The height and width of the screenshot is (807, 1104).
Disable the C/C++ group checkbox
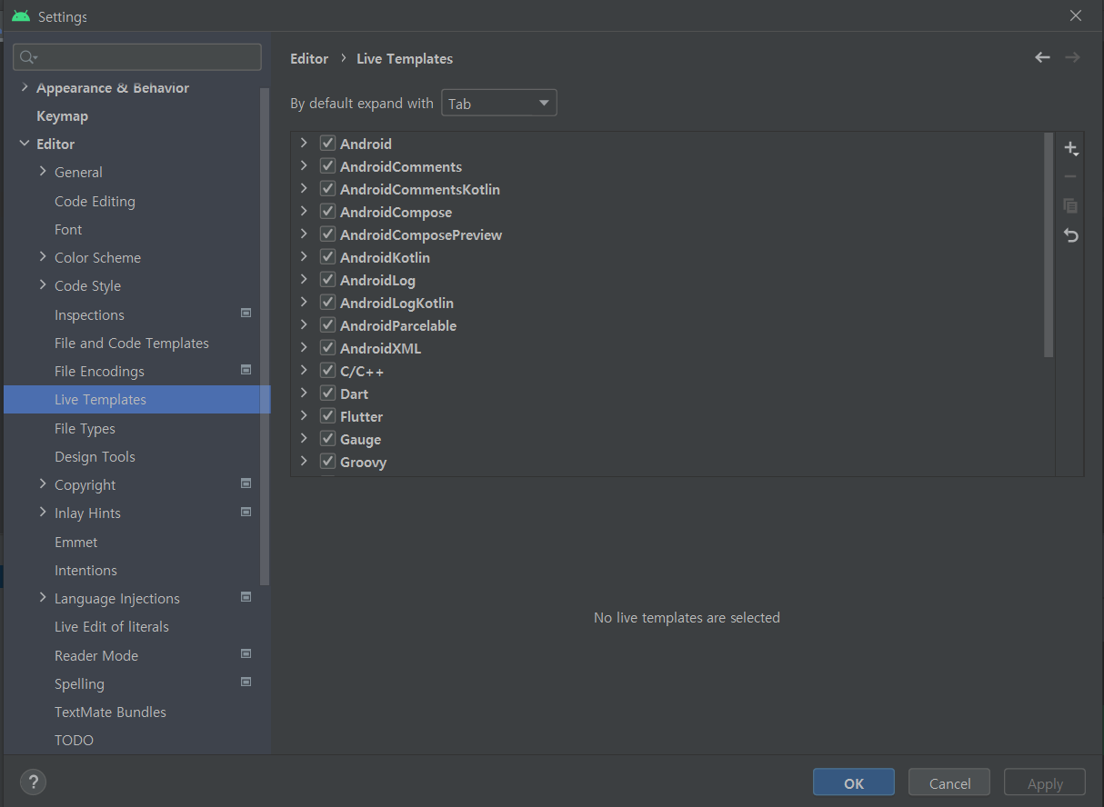328,371
